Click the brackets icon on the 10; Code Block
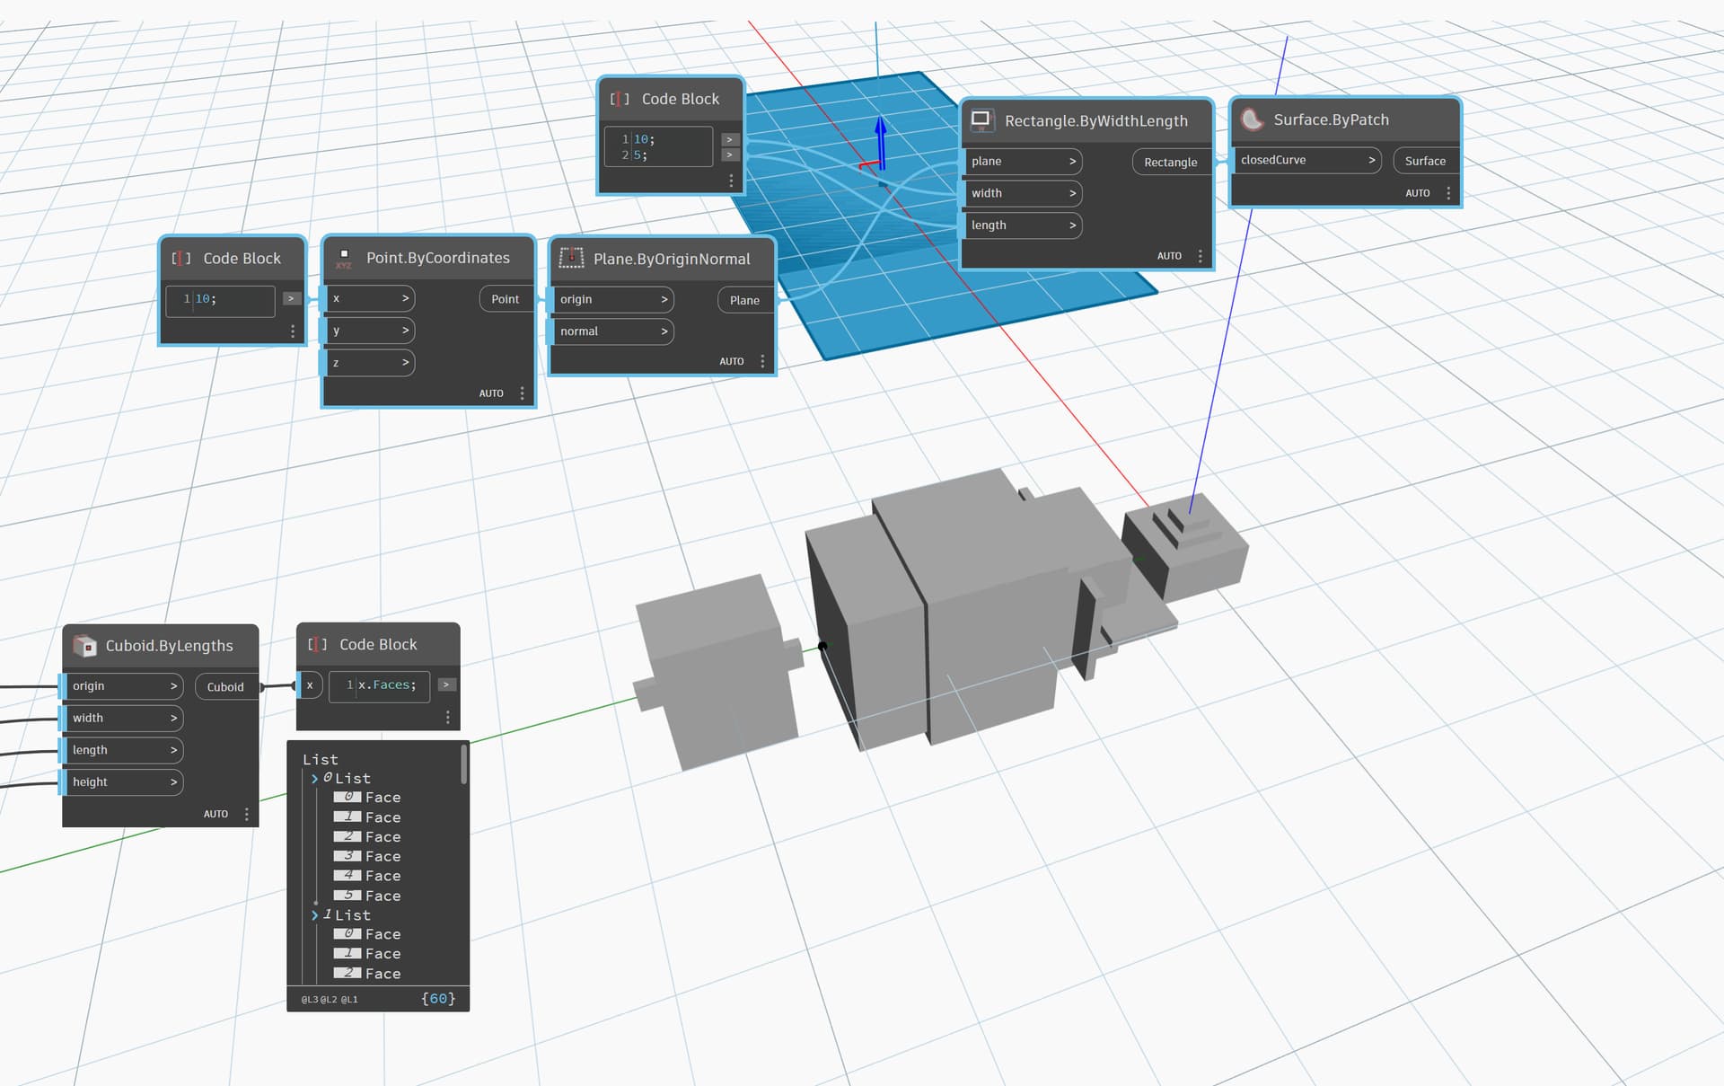 tap(180, 258)
